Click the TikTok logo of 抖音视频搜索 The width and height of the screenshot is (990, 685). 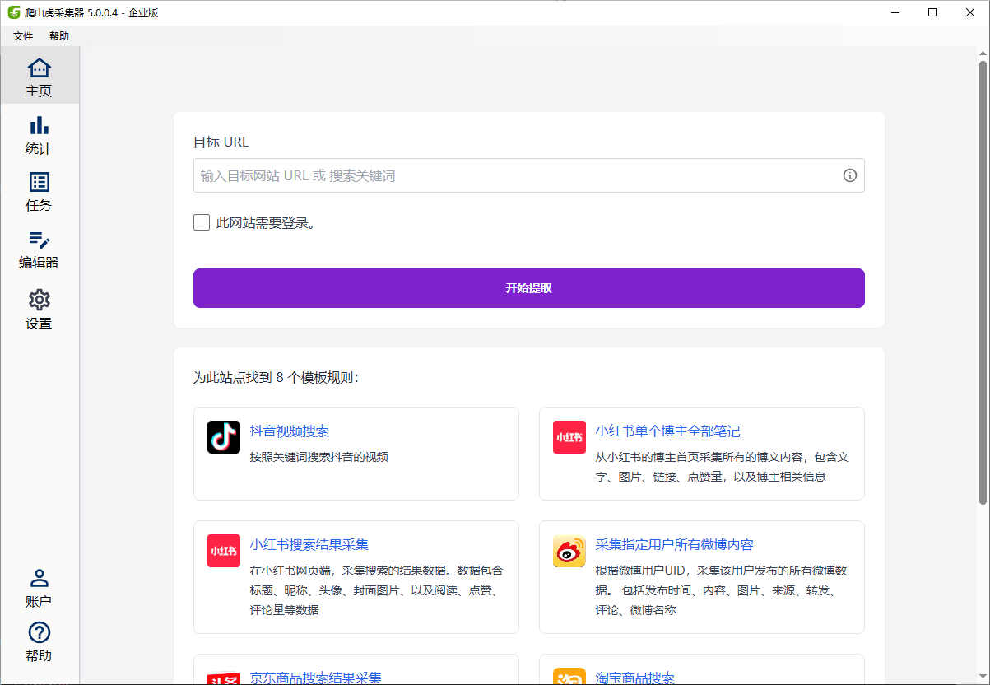(x=224, y=437)
